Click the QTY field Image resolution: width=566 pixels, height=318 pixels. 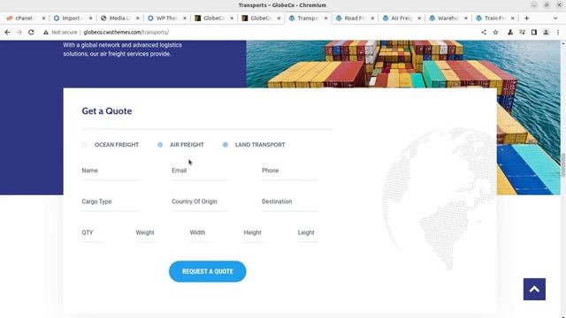click(x=92, y=233)
